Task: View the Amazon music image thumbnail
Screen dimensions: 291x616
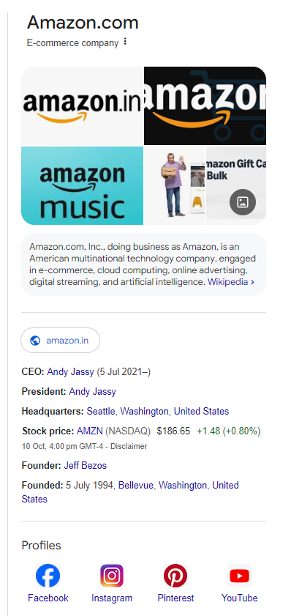Action: 83,186
